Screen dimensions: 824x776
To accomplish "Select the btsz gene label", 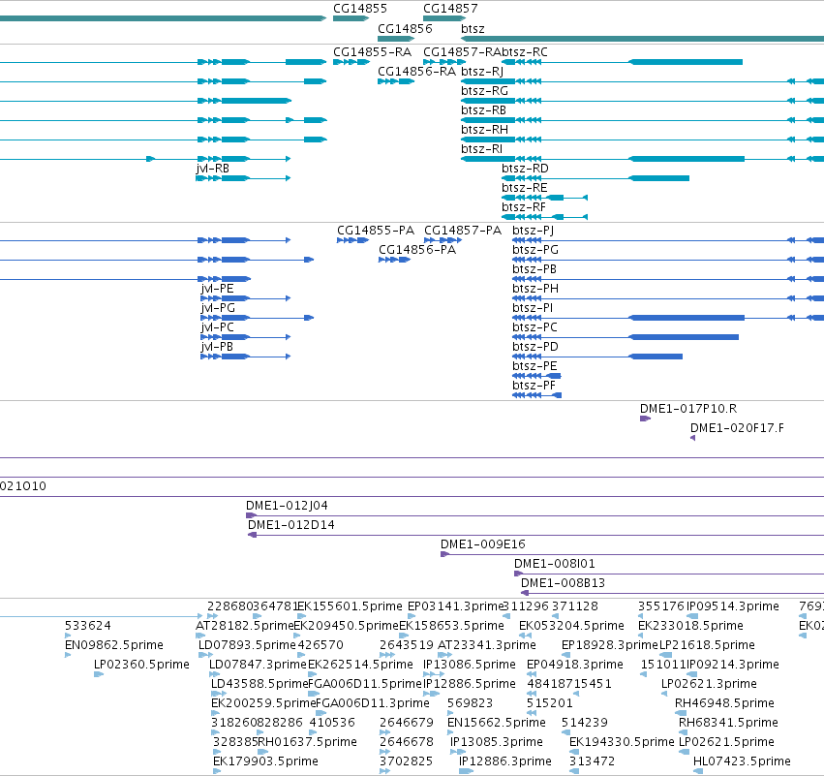I will coord(473,29).
